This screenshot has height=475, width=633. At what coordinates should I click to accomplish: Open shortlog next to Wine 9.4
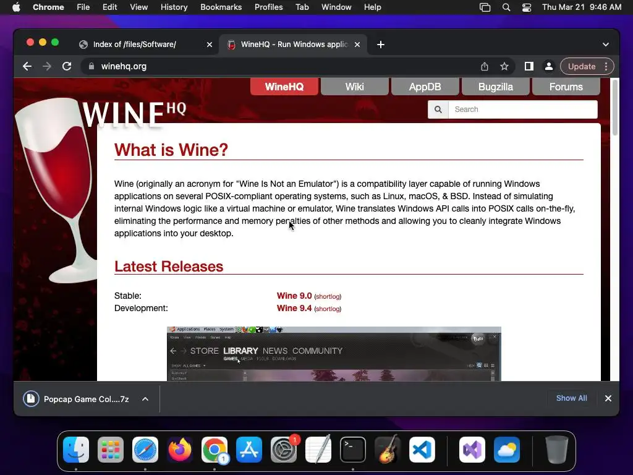[328, 309]
